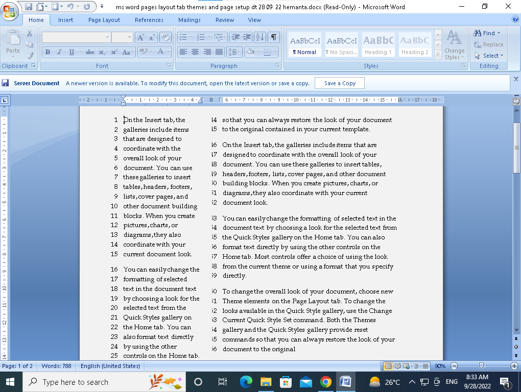This screenshot has width=521, height=392.
Task: Open the font size dropdown
Action: (x=130, y=37)
